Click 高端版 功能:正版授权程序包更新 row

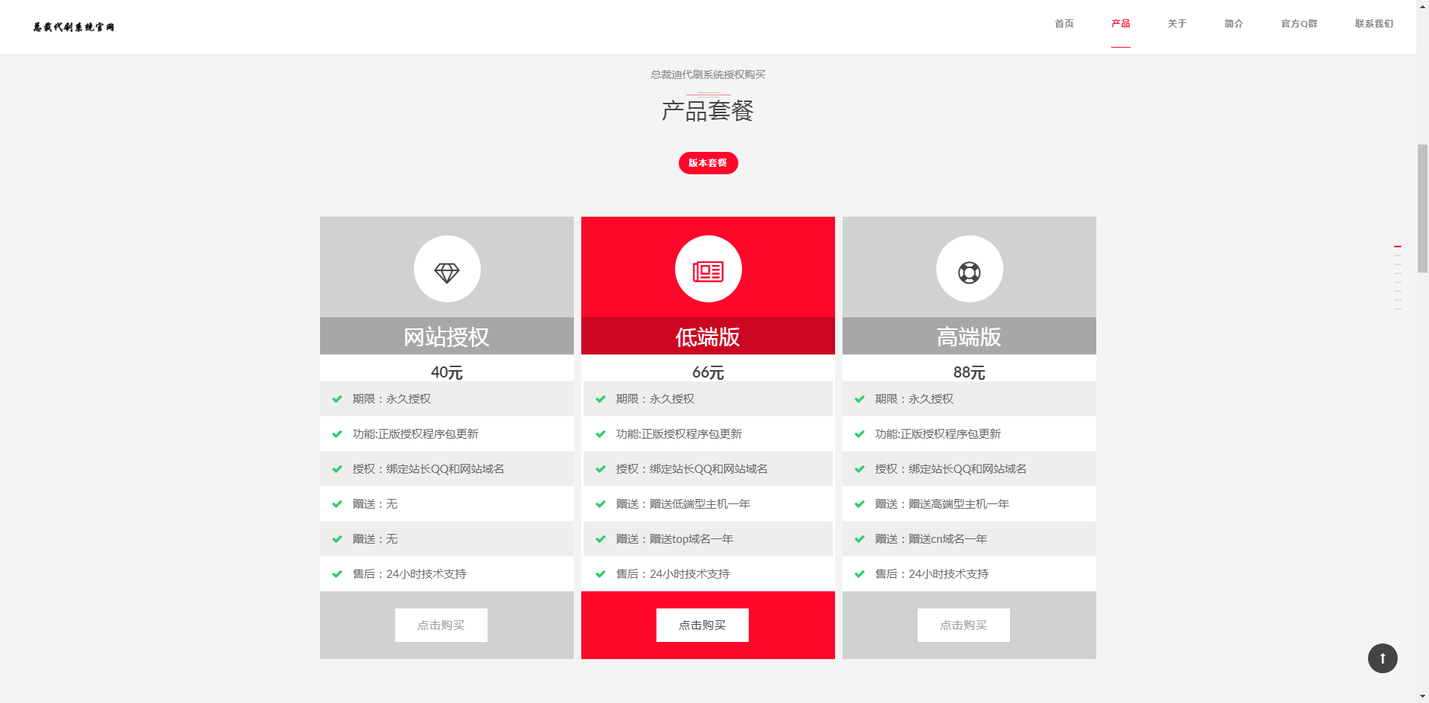coord(969,434)
